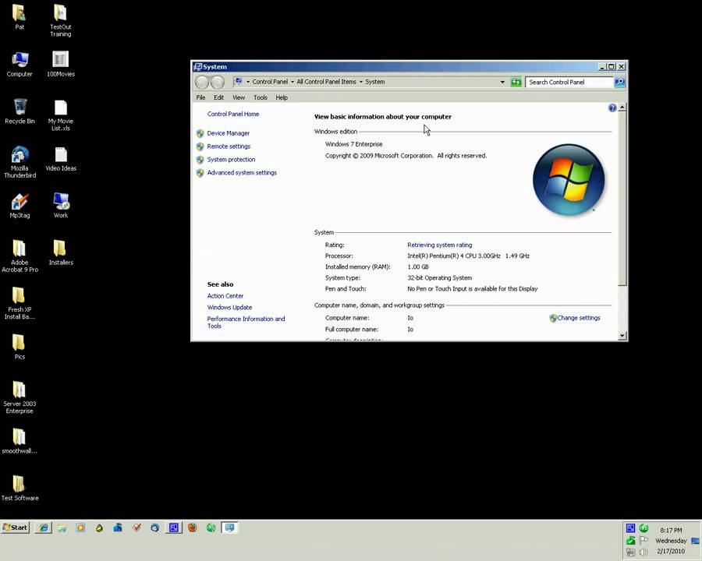Screen dimensions: 702x561
Task: Click the Start button
Action: point(16,527)
